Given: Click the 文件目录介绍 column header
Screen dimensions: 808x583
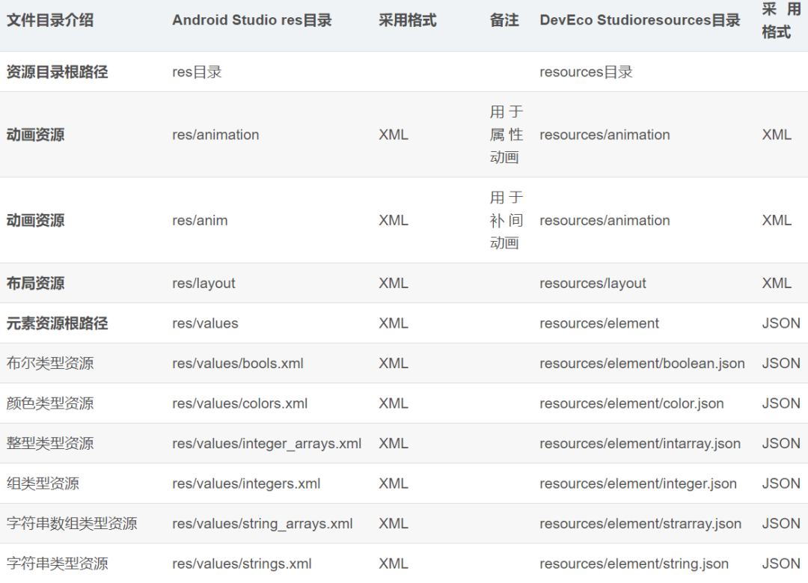Looking at the screenshot, I should tap(50, 20).
